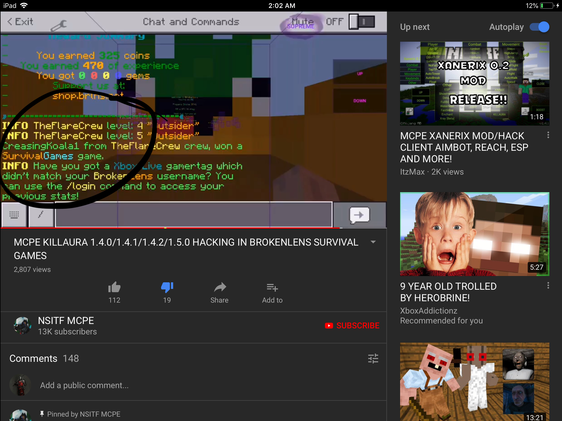Subscribe to NSITF MCPE channel
The width and height of the screenshot is (562, 421).
pyautogui.click(x=352, y=325)
